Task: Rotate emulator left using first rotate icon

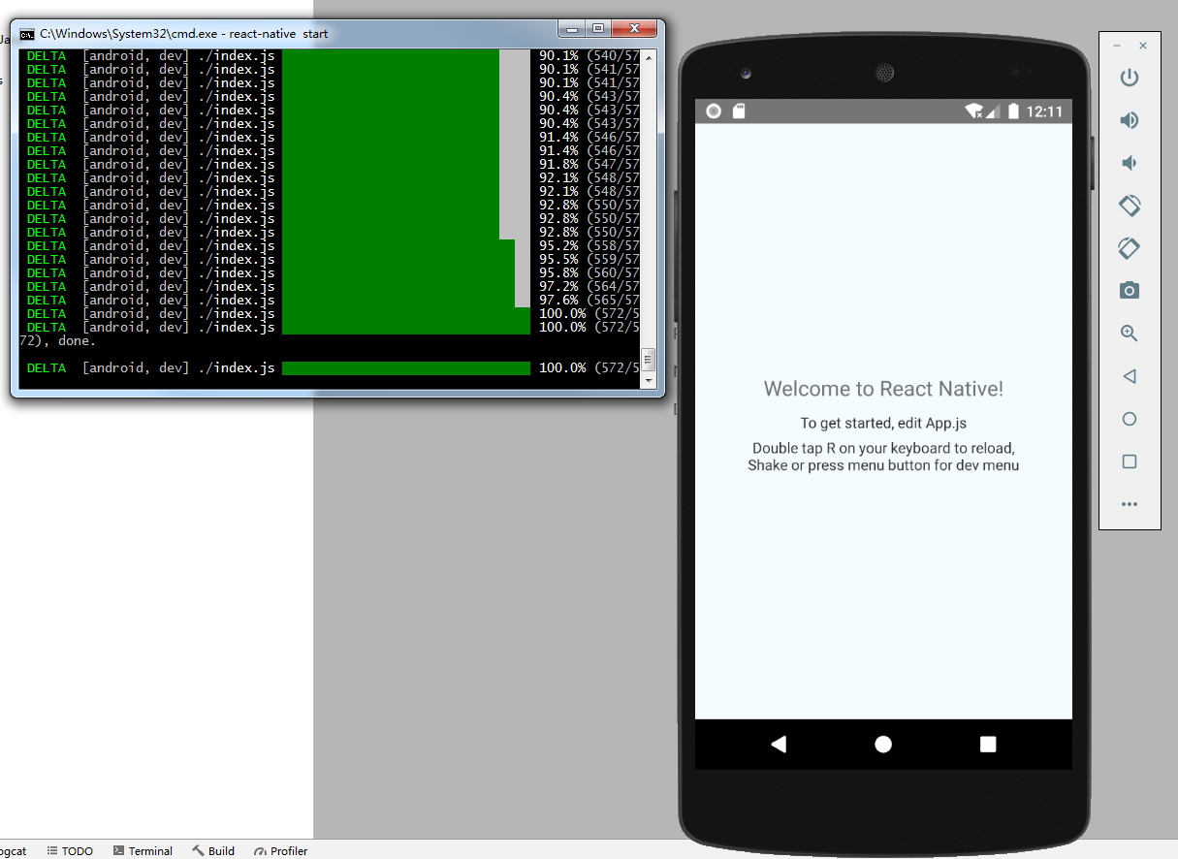Action: click(x=1129, y=206)
